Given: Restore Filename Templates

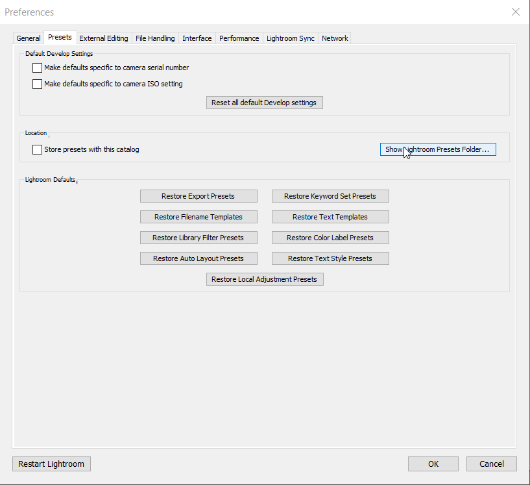Looking at the screenshot, I should point(199,216).
